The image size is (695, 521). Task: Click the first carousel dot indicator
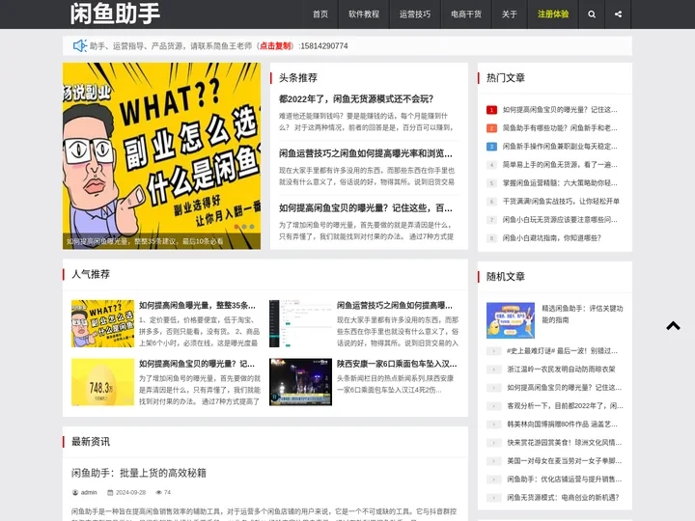point(236,227)
